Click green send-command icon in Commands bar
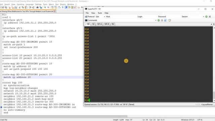 coord(159,20)
